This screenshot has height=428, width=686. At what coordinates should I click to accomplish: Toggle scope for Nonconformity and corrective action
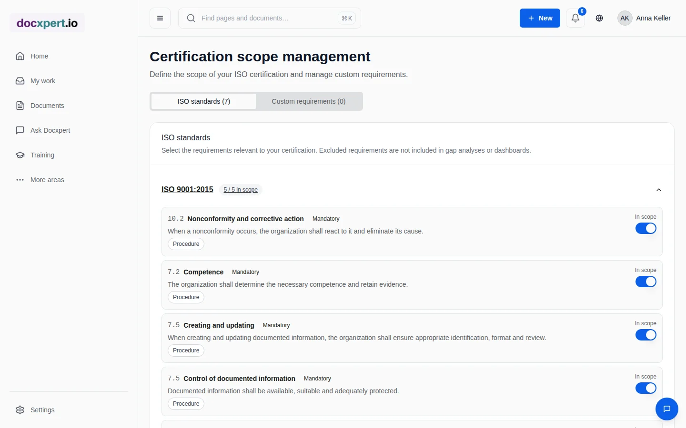click(x=646, y=228)
